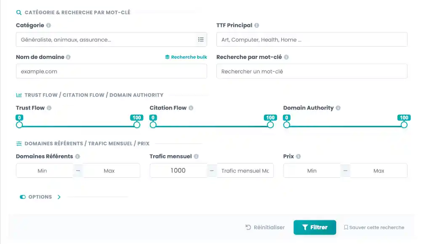Click info icon next to TTF Principal
Image resolution: width=421 pixels, height=244 pixels.
tap(257, 25)
